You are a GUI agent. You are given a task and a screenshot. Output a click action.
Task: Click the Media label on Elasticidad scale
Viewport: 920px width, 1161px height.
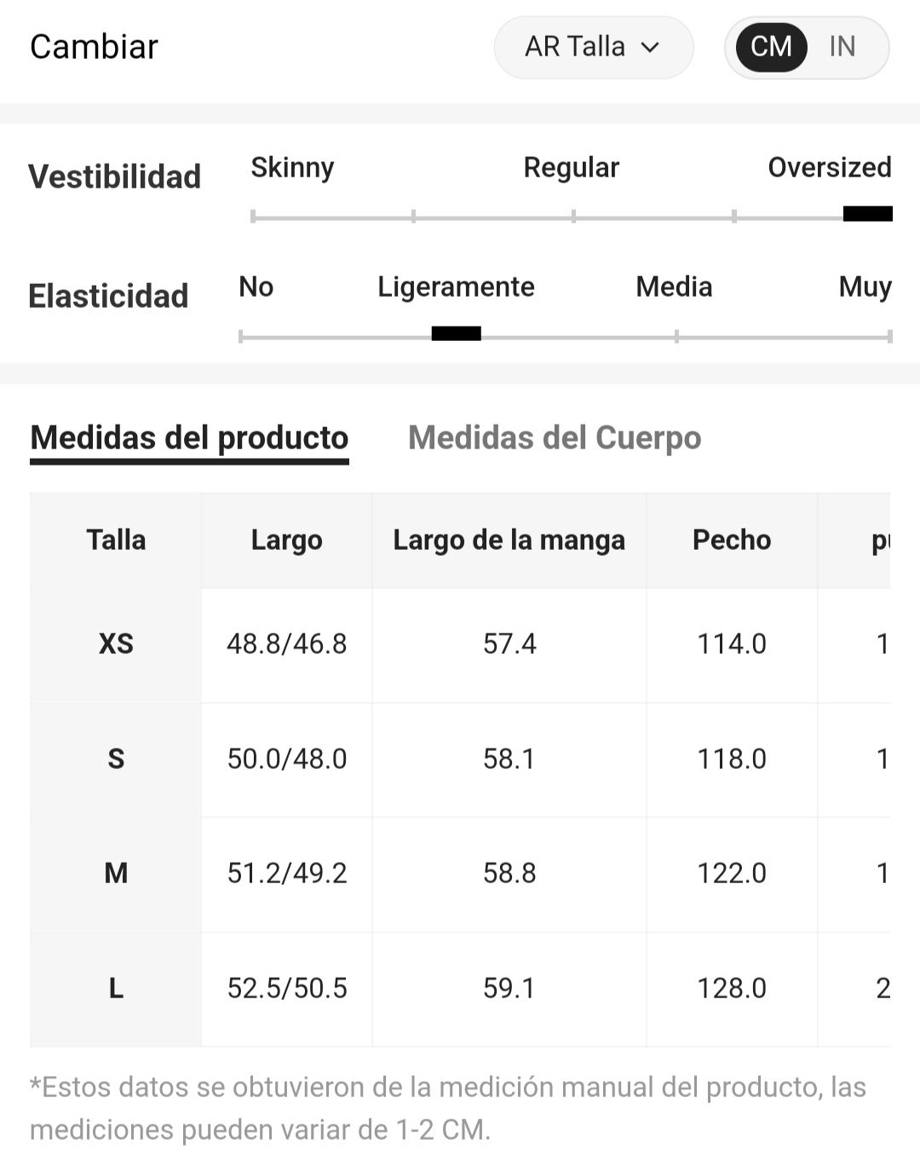pyautogui.click(x=674, y=286)
